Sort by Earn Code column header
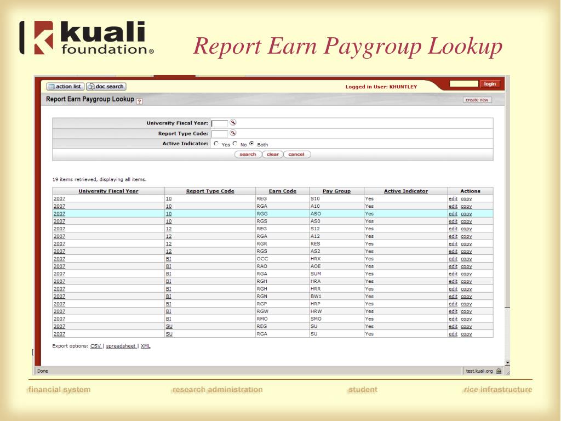 click(283, 191)
